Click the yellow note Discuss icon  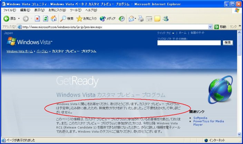pyautogui.click(x=157, y=19)
